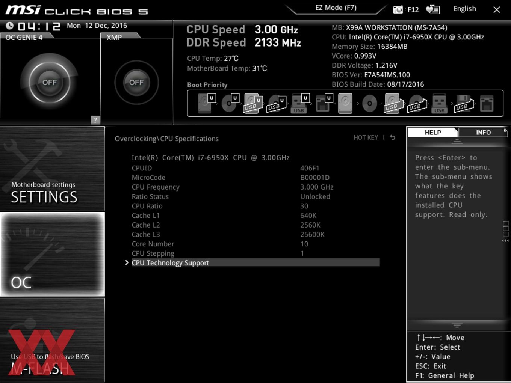Click the Cache L3 value 25600K

pos(312,234)
